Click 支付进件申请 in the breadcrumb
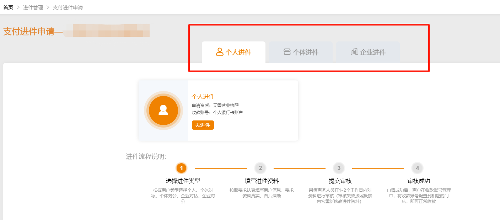This screenshot has height=220, width=500. click(x=68, y=7)
